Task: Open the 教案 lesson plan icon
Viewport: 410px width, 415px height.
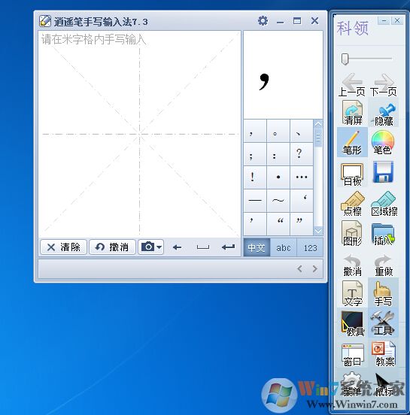Action: coord(384,354)
